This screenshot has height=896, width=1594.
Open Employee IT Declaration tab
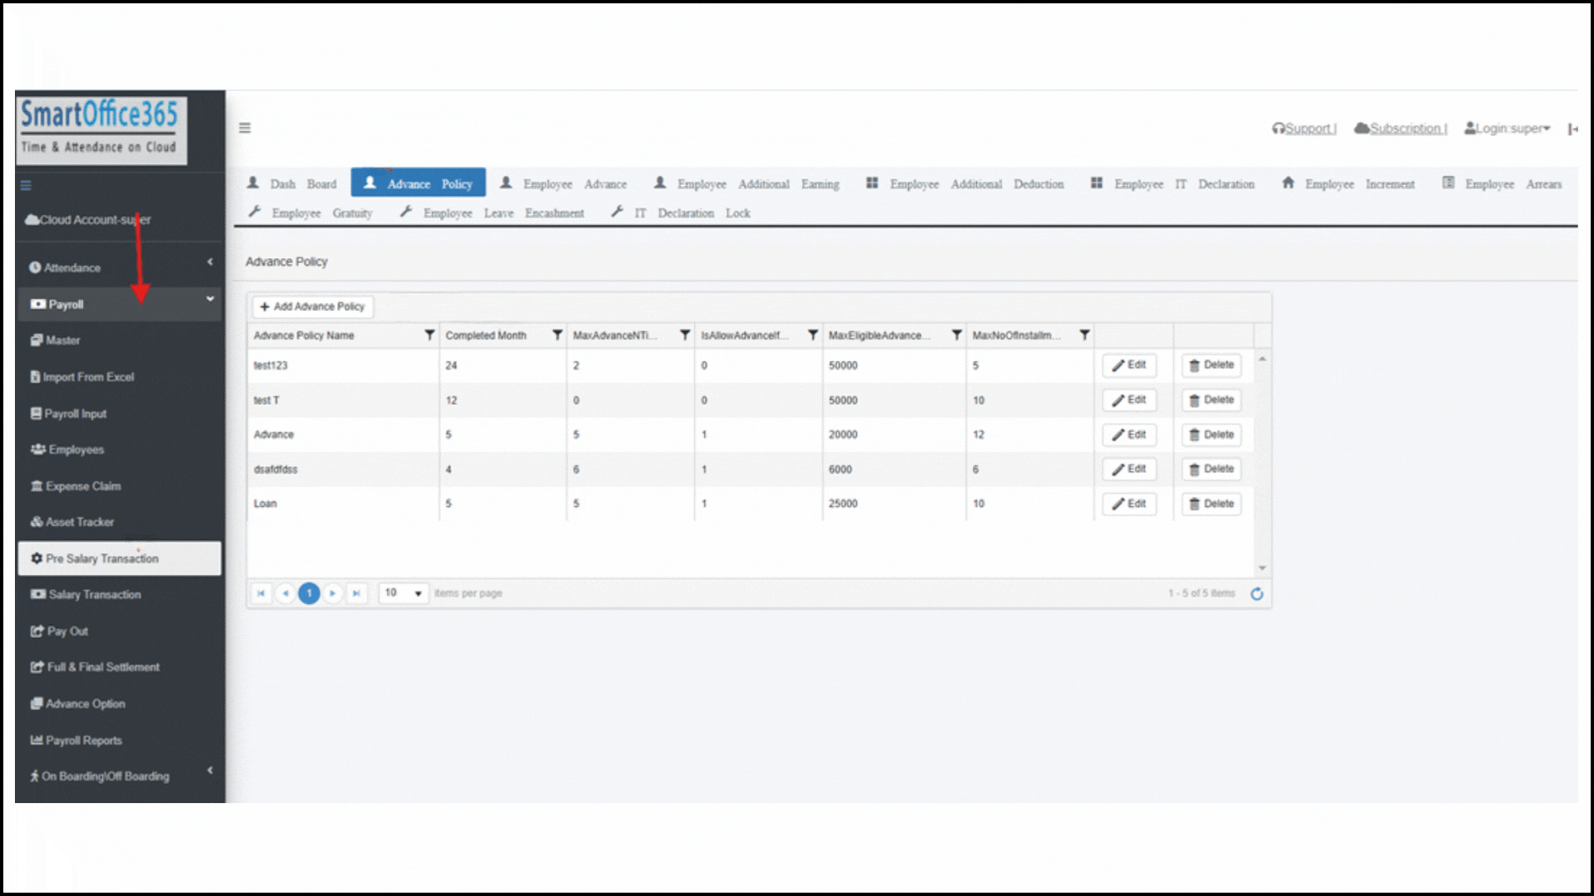(x=1172, y=183)
